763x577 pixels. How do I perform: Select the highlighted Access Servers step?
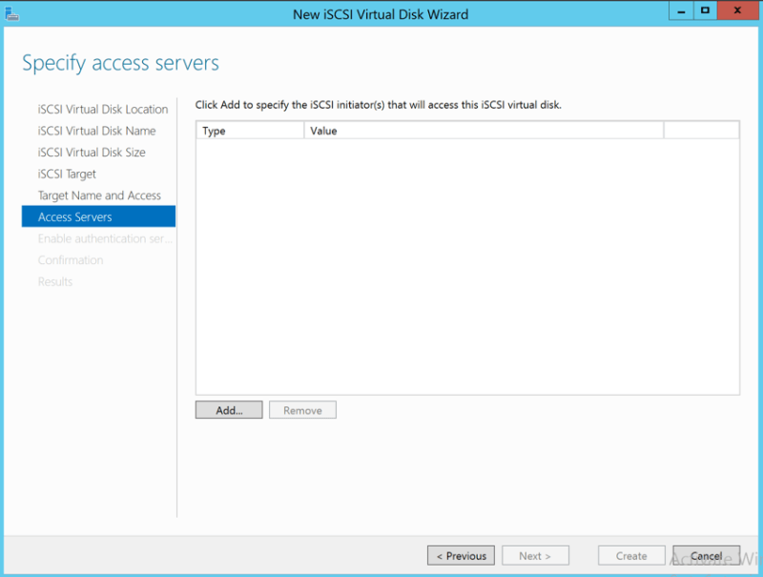pyautogui.click(x=75, y=217)
